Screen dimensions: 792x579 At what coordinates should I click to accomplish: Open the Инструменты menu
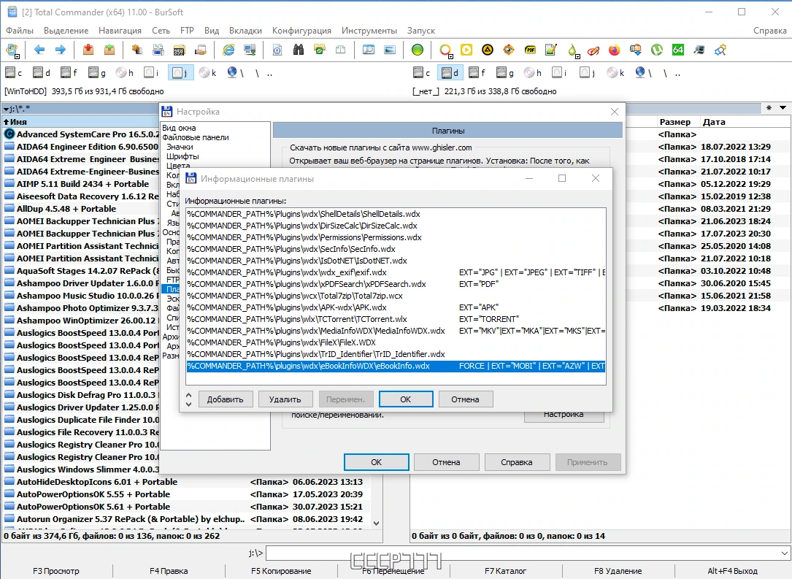tap(369, 31)
